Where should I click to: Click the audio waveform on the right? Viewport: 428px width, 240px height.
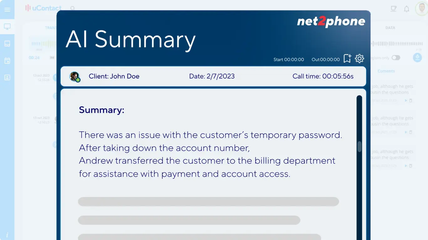click(x=396, y=44)
